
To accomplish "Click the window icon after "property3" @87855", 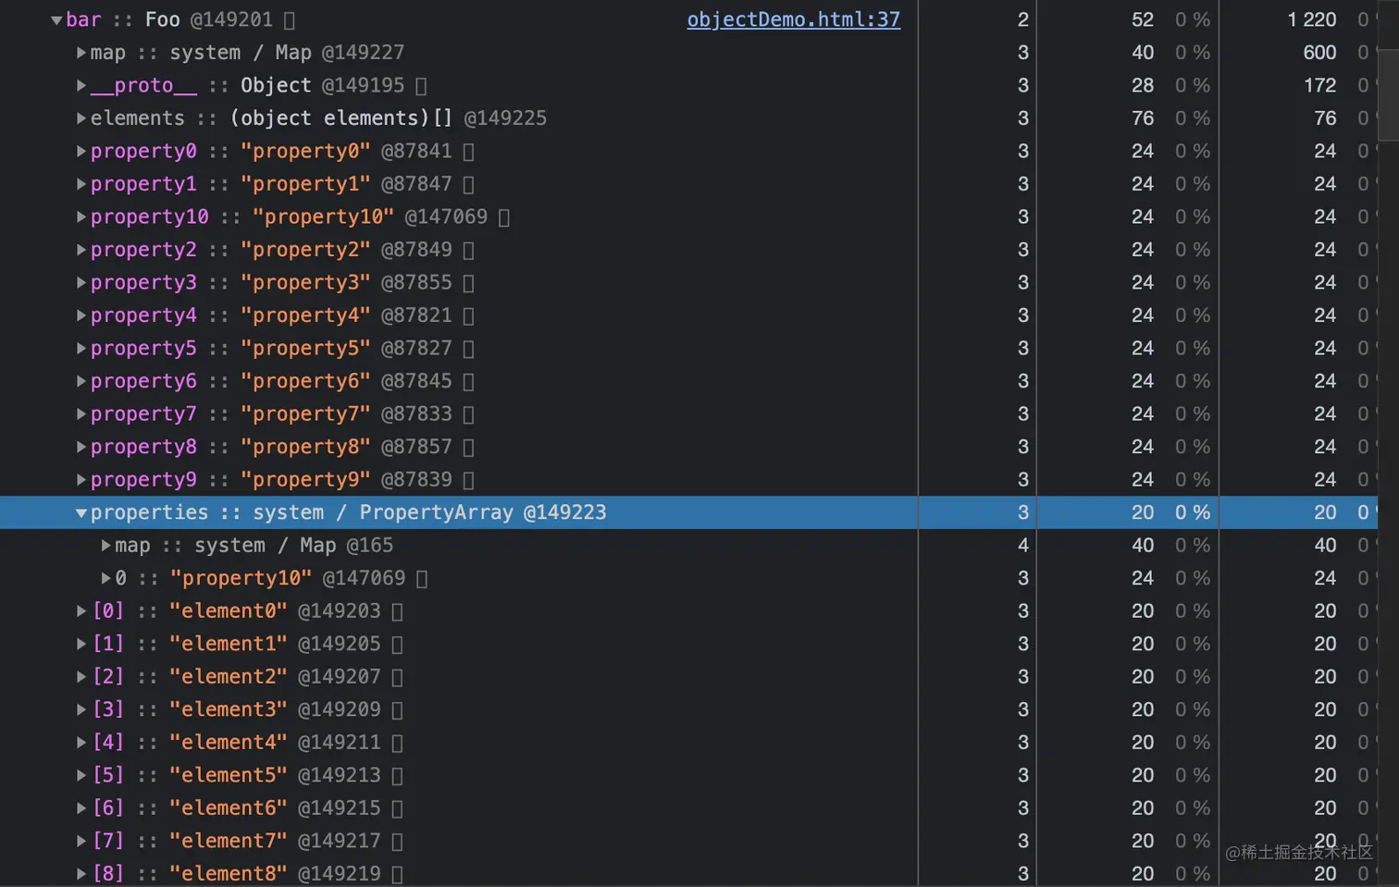I will pos(468,283).
